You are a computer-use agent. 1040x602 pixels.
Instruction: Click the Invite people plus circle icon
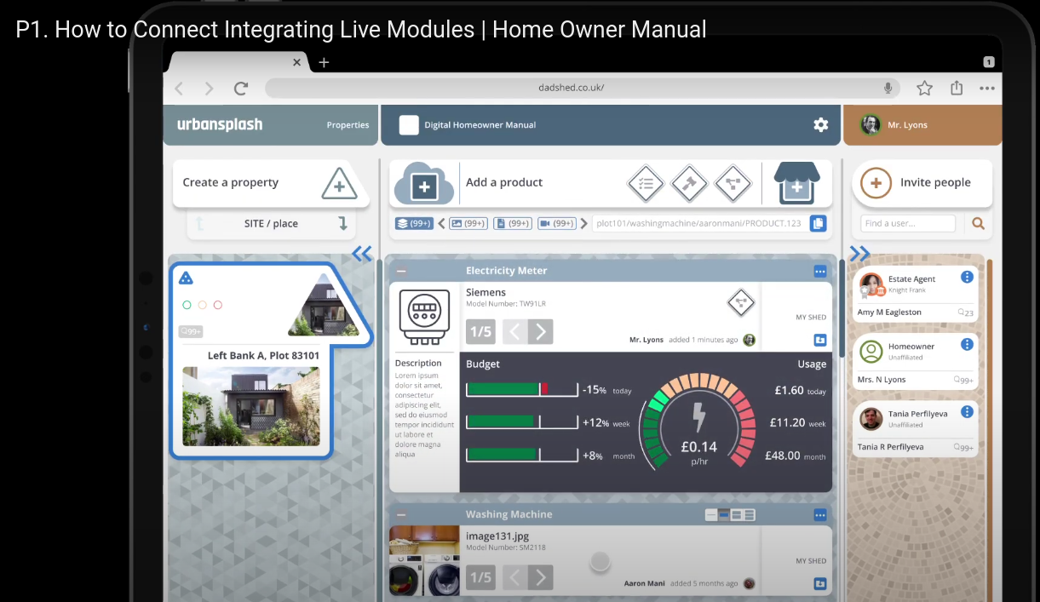pos(876,183)
